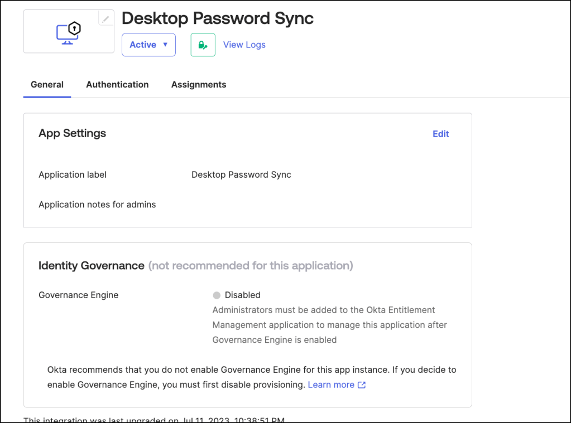Switch to the General tab

point(47,85)
